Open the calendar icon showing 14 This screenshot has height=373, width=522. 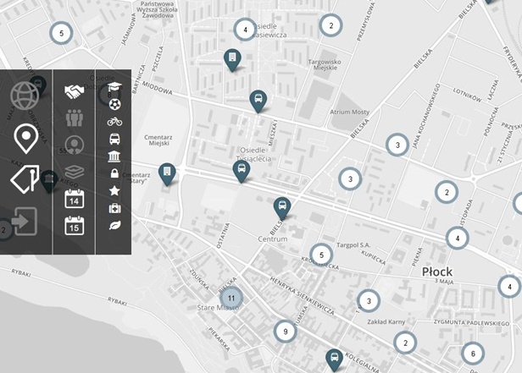point(75,199)
